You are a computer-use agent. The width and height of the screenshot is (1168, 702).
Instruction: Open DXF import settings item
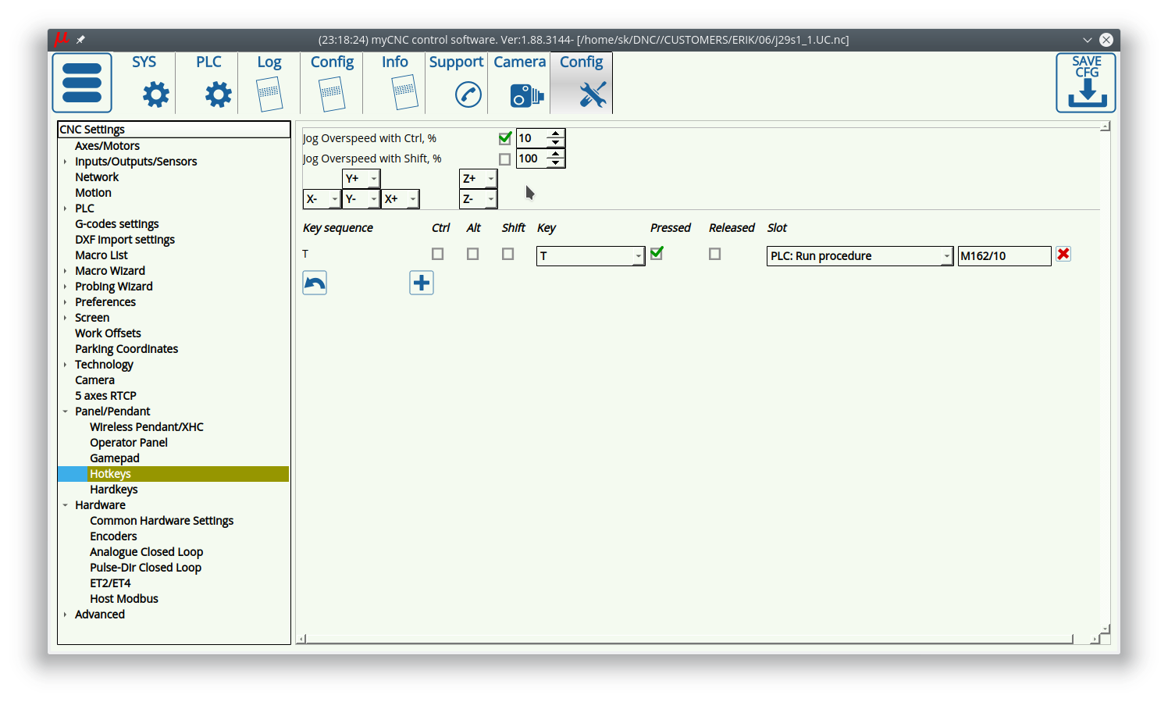click(125, 240)
